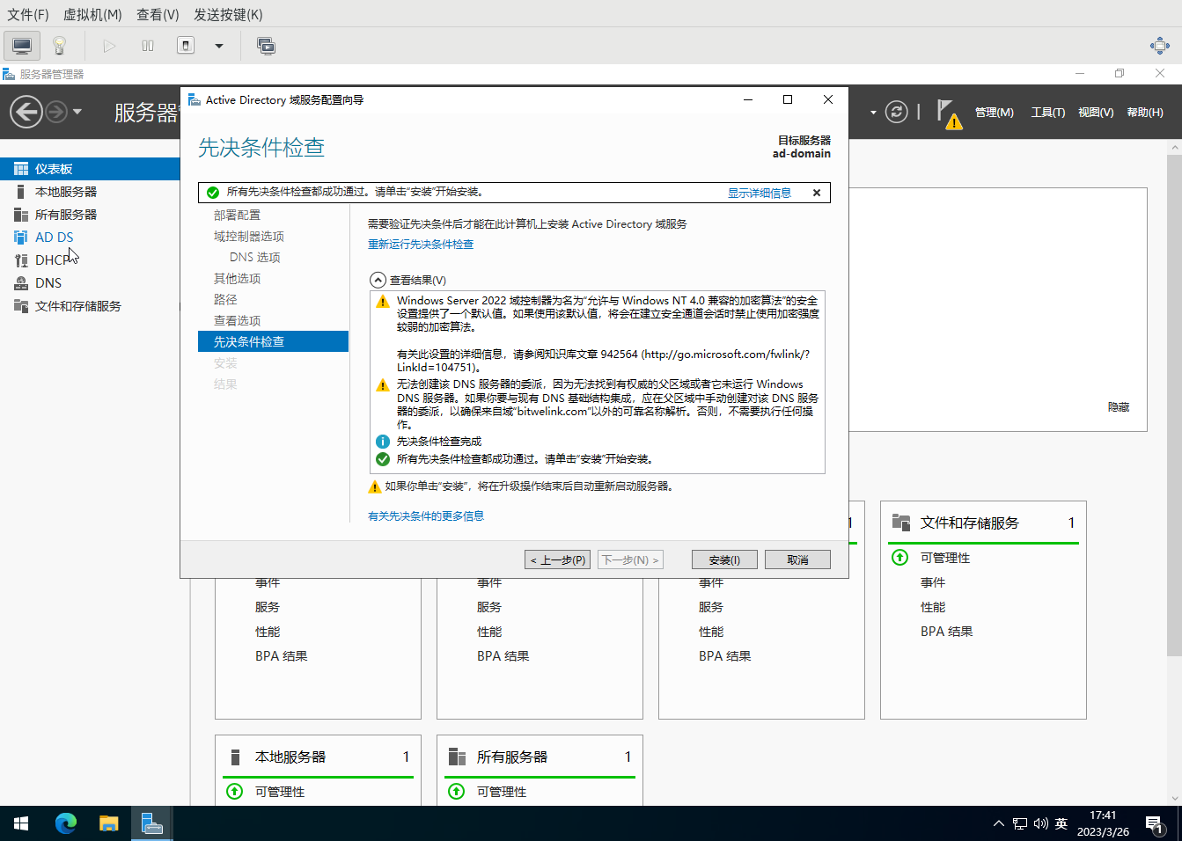Click the light bulb toolbar icon

click(59, 45)
